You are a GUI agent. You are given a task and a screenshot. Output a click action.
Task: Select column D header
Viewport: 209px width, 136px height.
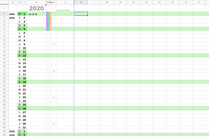[x=36, y=2]
